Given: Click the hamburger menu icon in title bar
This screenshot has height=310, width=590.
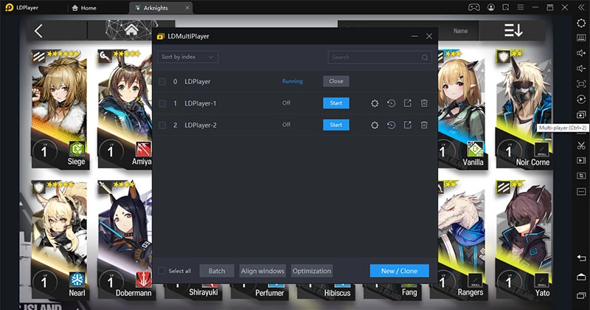Looking at the screenshot, I should click(521, 7).
